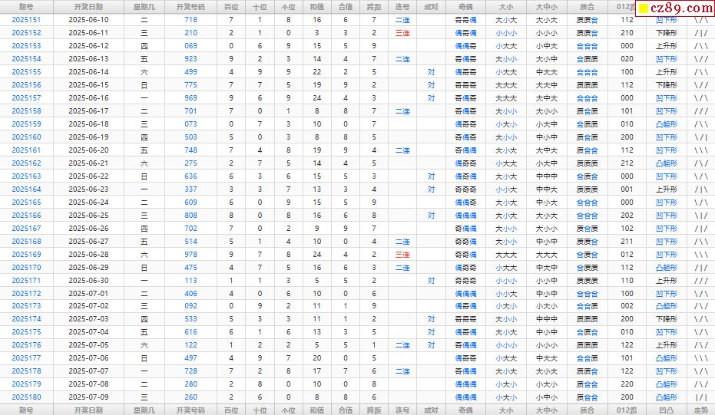
Task: Click winning number 260
Action: (190, 397)
